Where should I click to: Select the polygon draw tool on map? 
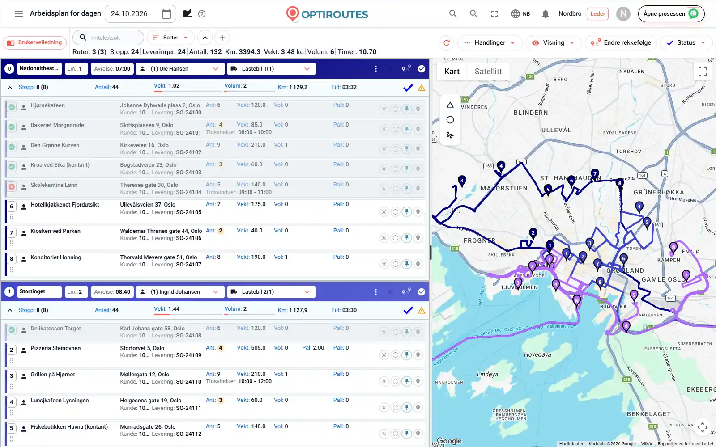450,105
